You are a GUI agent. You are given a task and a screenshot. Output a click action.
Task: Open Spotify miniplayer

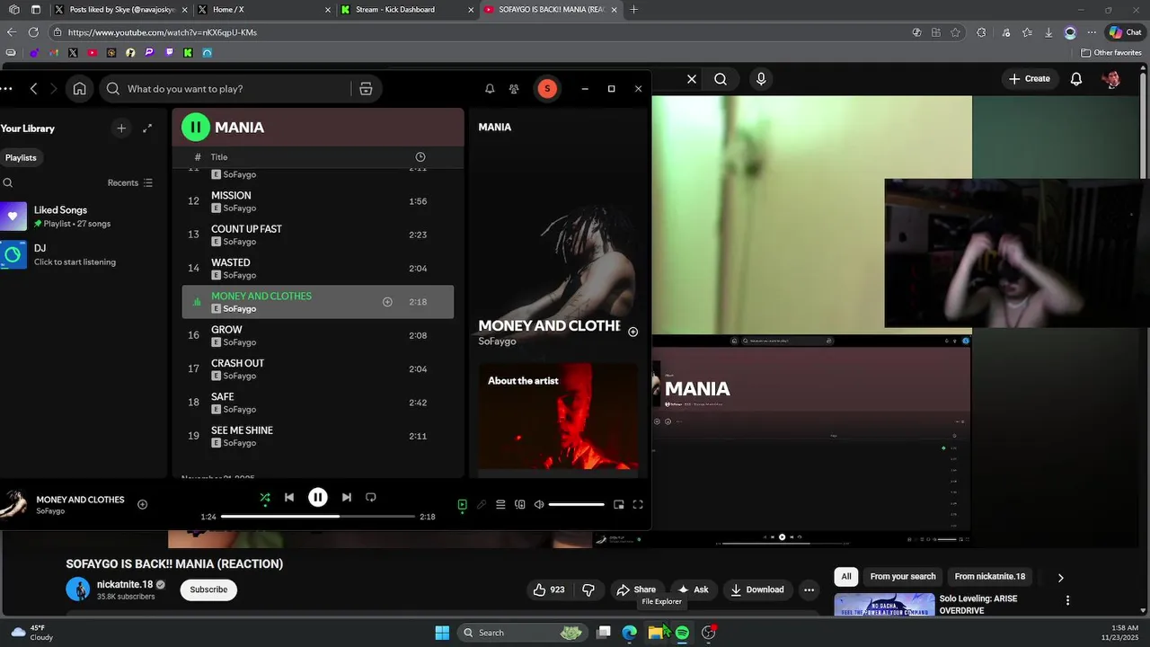pyautogui.click(x=618, y=505)
